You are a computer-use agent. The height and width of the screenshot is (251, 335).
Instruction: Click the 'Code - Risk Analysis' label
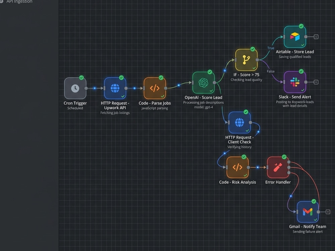[x=238, y=182]
